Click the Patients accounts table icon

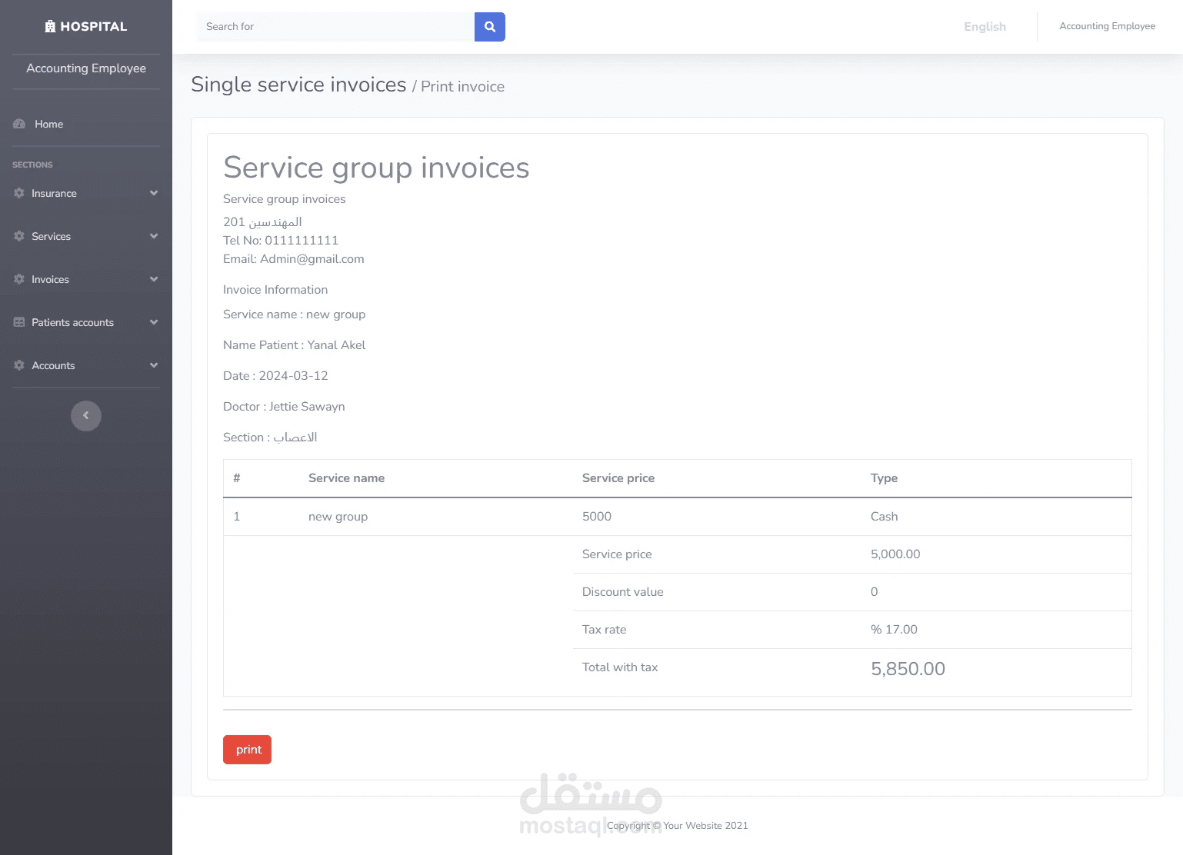tap(19, 322)
